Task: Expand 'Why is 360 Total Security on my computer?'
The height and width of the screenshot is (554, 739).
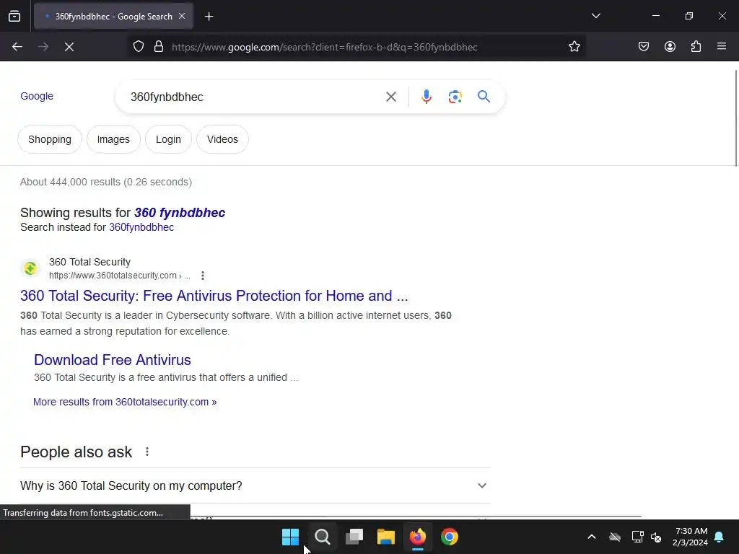Action: [255, 485]
